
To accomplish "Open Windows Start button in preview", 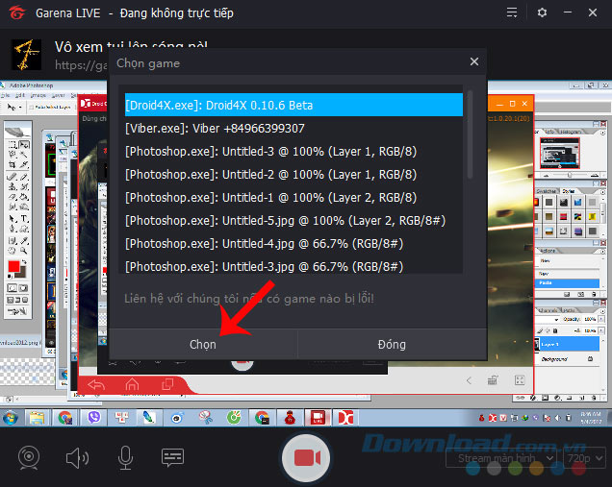I will (11, 419).
